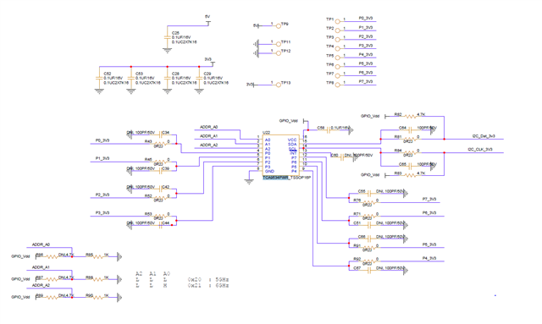Click P2_3V3 label on the R52 line
The height and width of the screenshot is (324, 542).
point(102,195)
